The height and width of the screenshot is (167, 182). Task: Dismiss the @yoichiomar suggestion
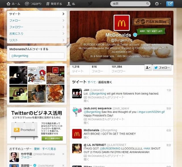(63, 166)
